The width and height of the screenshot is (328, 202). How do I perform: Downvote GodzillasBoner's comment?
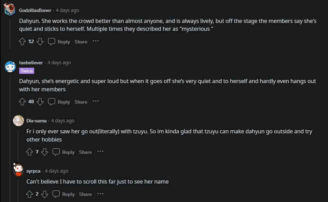click(40, 42)
